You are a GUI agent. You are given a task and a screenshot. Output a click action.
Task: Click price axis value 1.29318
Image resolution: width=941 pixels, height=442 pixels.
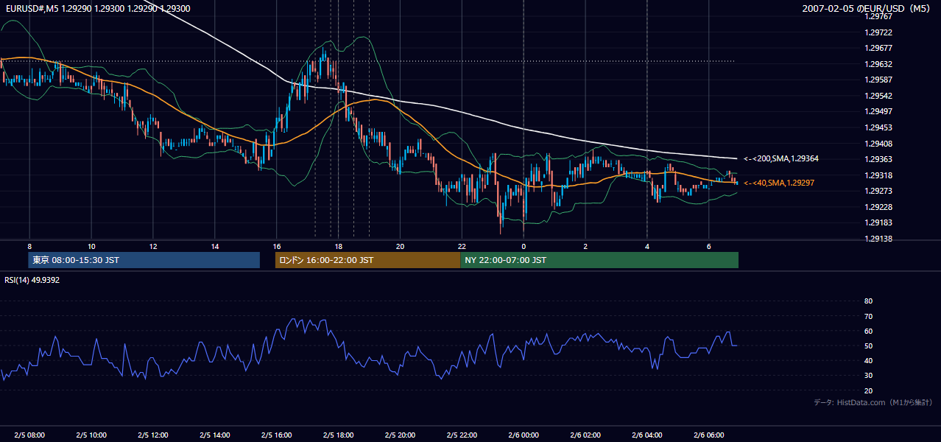click(x=878, y=175)
